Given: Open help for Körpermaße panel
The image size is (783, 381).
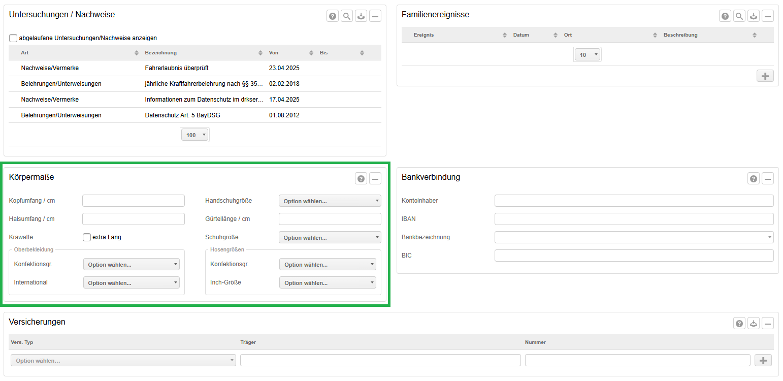Looking at the screenshot, I should point(361,179).
